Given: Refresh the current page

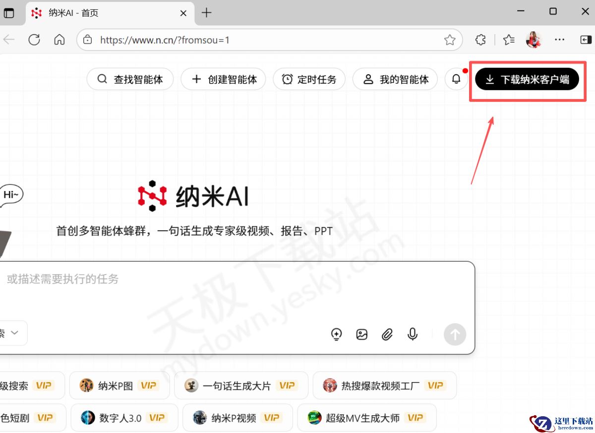Looking at the screenshot, I should [x=34, y=40].
